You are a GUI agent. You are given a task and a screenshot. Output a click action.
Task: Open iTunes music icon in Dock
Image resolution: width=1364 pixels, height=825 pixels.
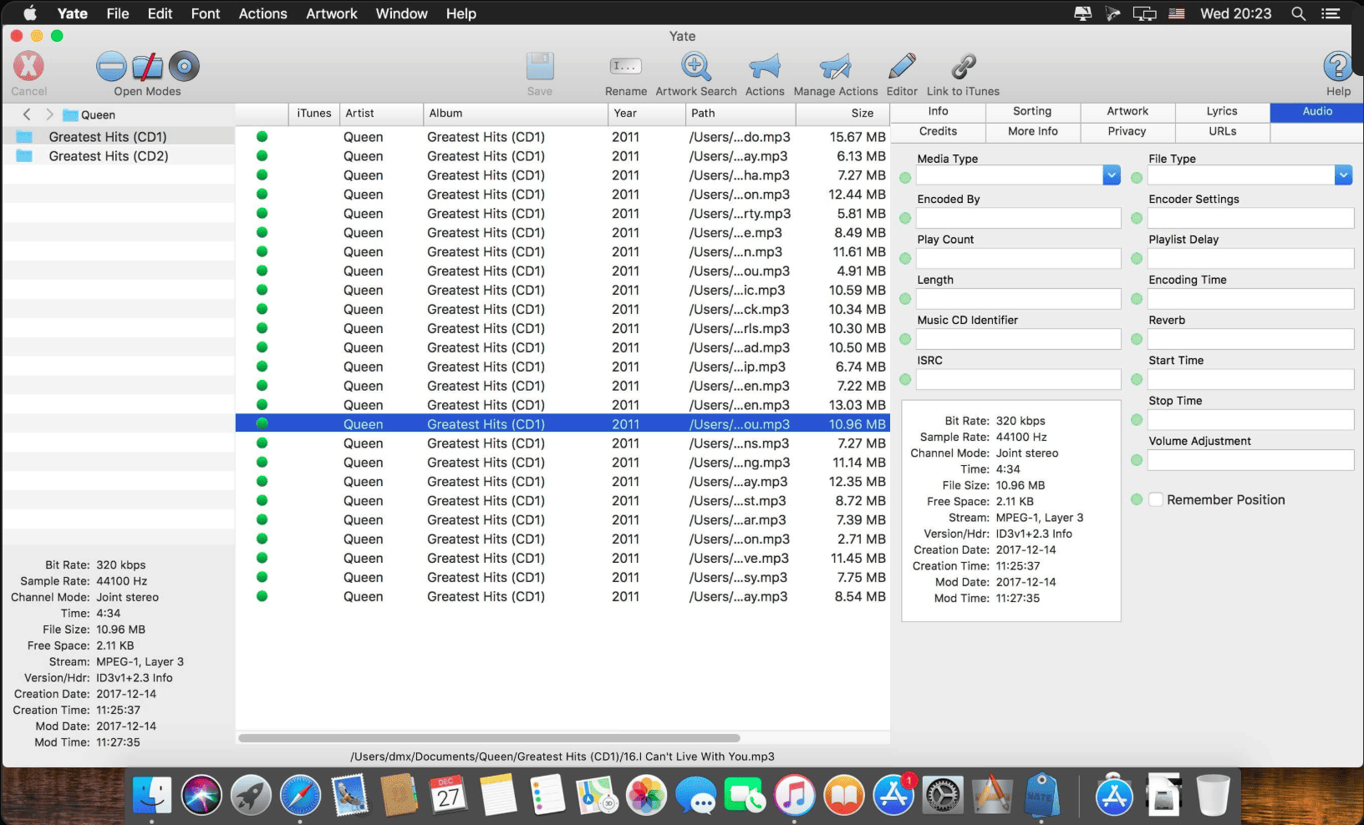tap(794, 795)
